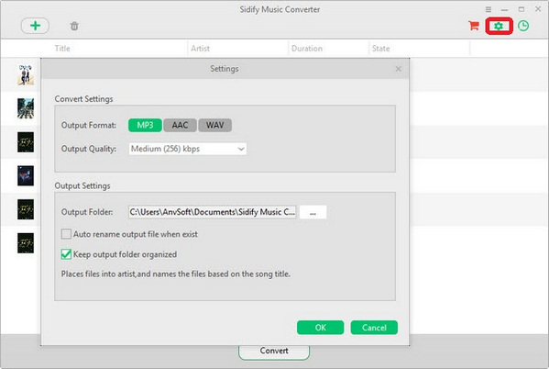Open the hamburger menu icon in title bar
Screen dimensions: 549x369
489,9
